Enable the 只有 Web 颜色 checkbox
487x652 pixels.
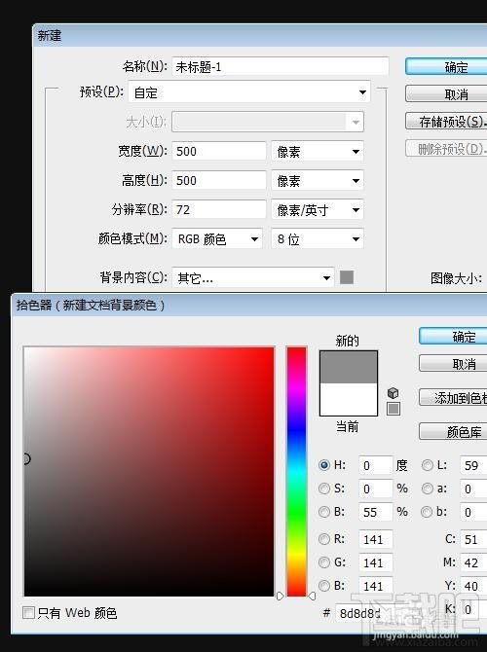pyautogui.click(x=28, y=612)
